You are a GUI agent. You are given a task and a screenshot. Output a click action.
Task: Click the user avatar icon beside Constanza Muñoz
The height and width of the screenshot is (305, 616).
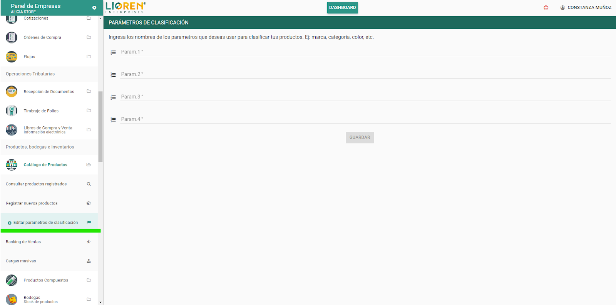[562, 8]
